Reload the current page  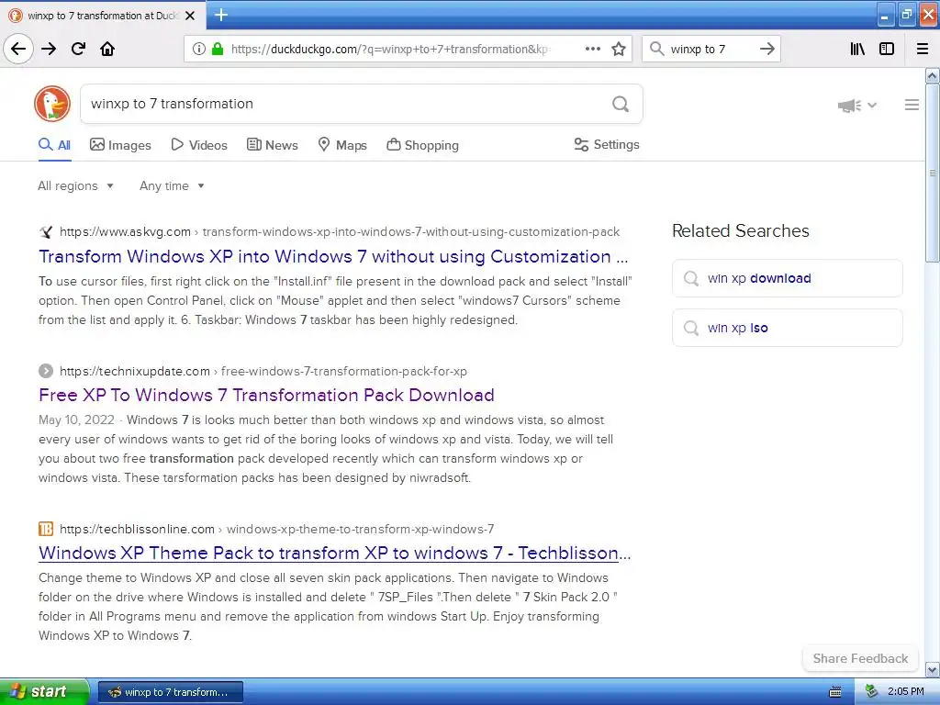pyautogui.click(x=78, y=49)
